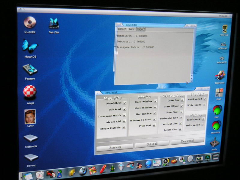Open the QUAKE2 disc icon on desktop

click(x=30, y=22)
